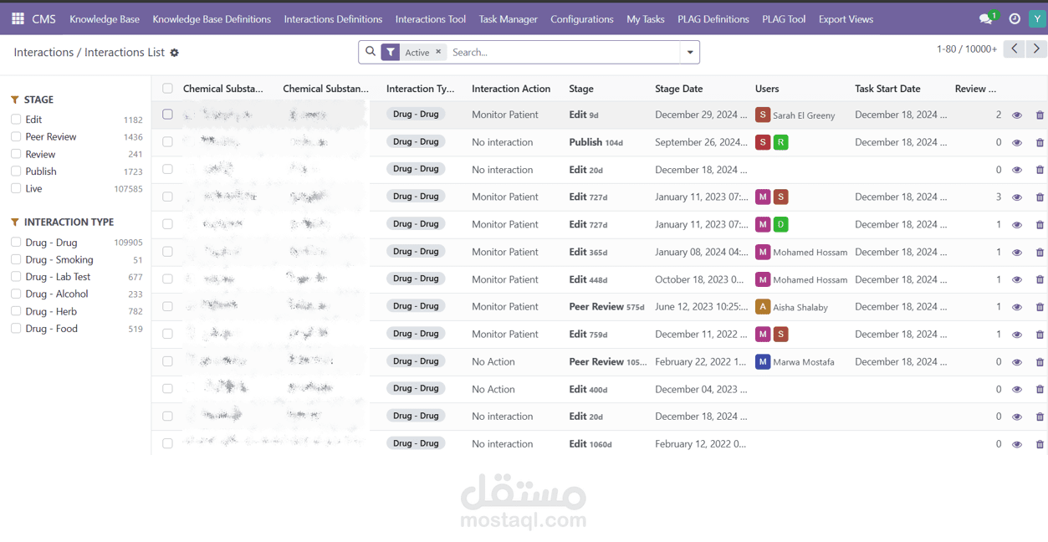Open the Configurations menu

point(582,18)
